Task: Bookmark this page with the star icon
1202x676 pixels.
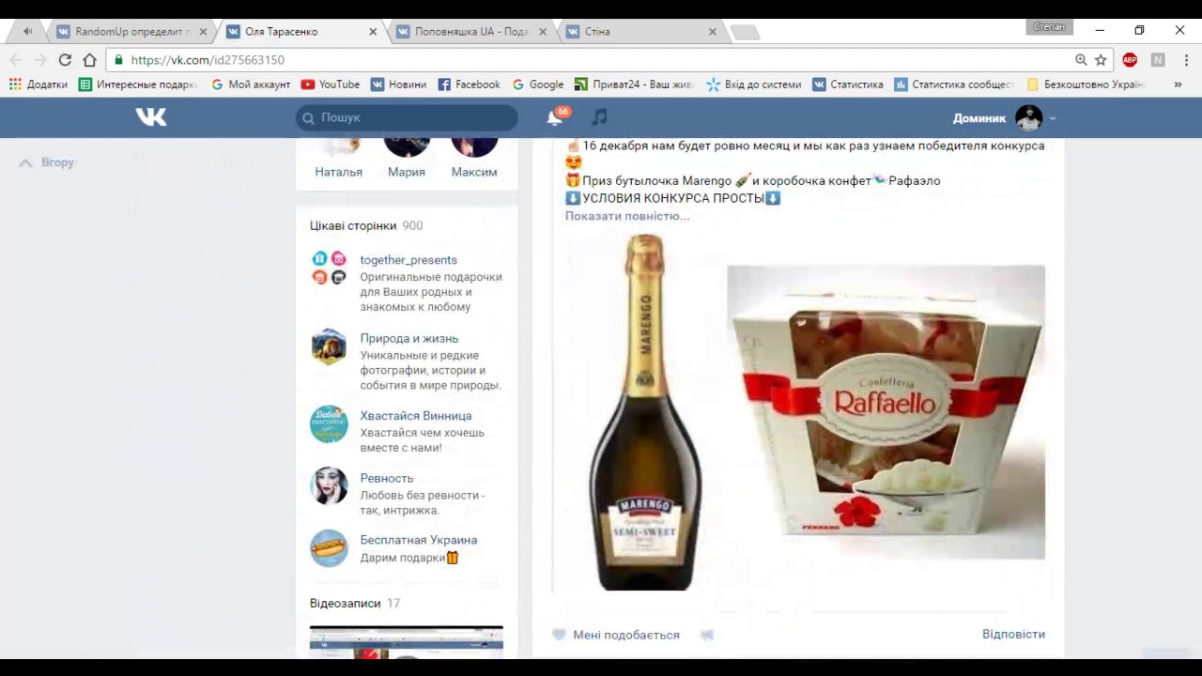Action: (1101, 60)
